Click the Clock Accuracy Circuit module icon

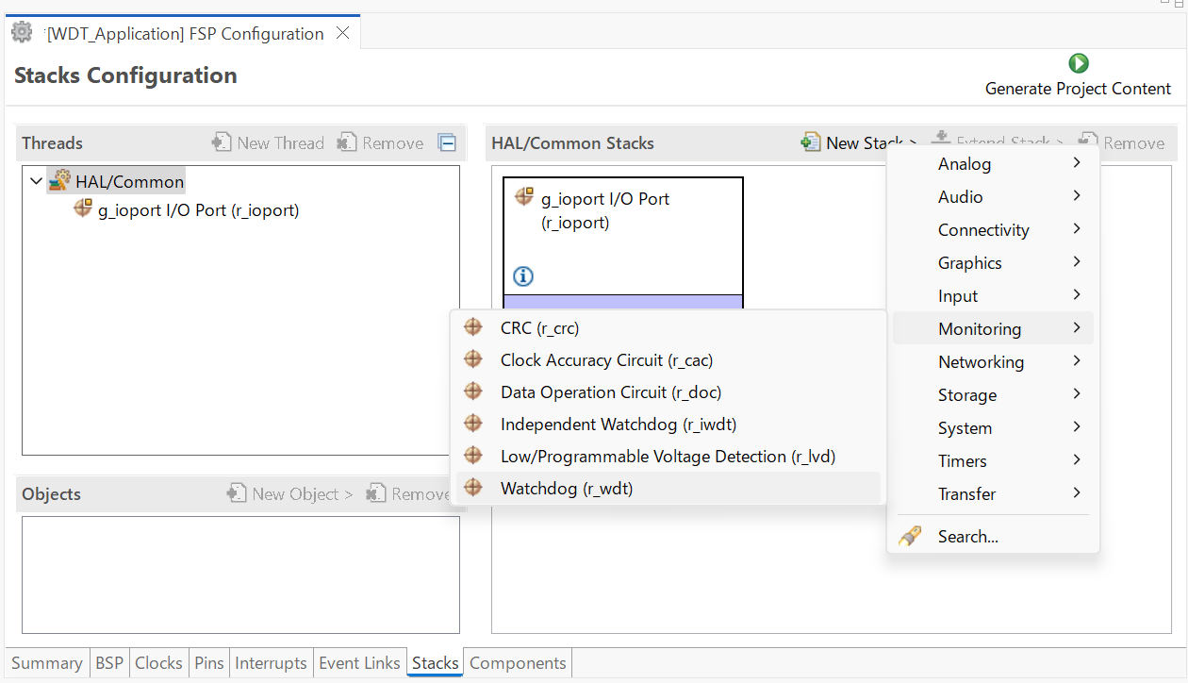(x=473, y=360)
